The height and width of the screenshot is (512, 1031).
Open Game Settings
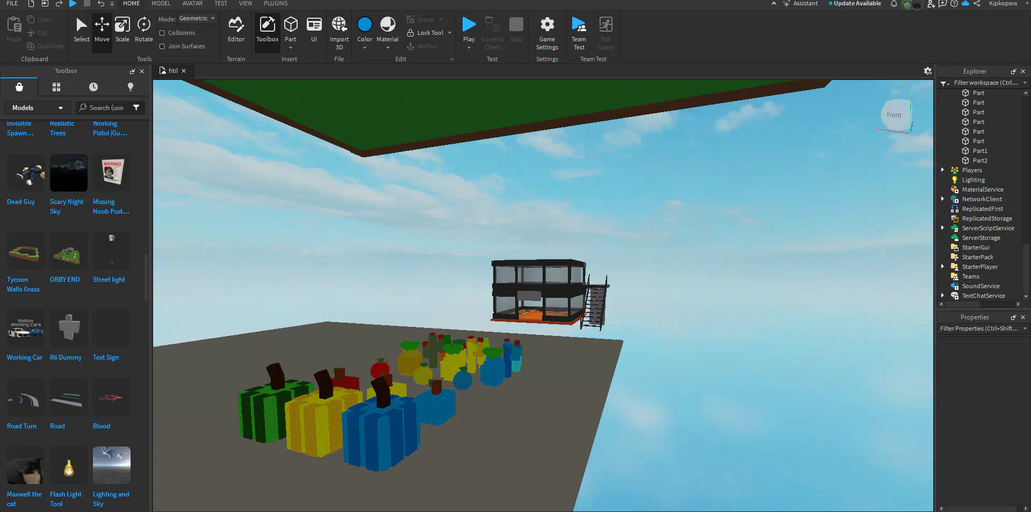pos(547,32)
